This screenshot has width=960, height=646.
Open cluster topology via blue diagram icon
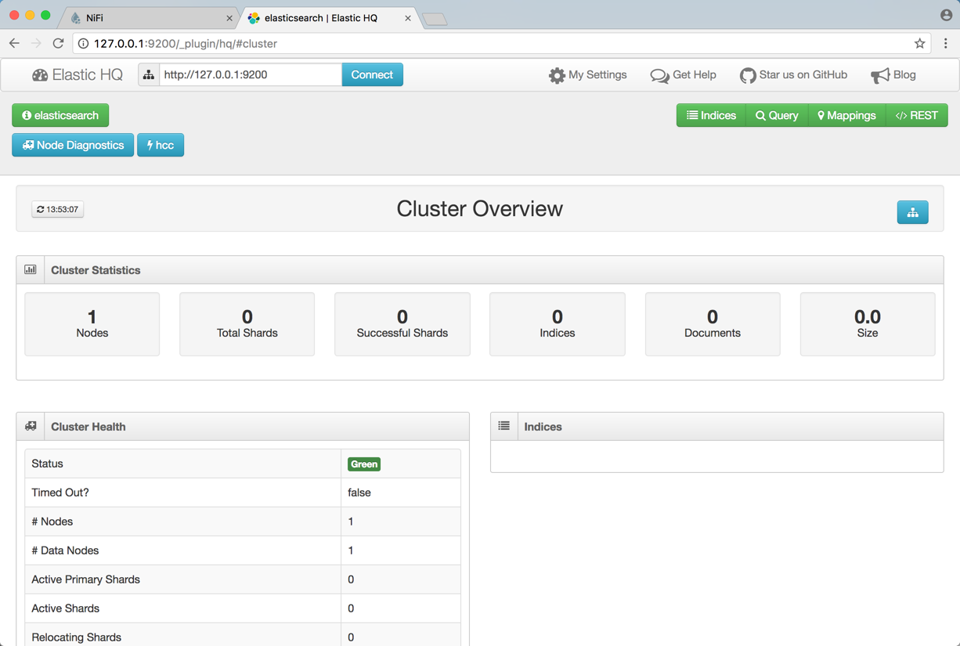point(912,211)
